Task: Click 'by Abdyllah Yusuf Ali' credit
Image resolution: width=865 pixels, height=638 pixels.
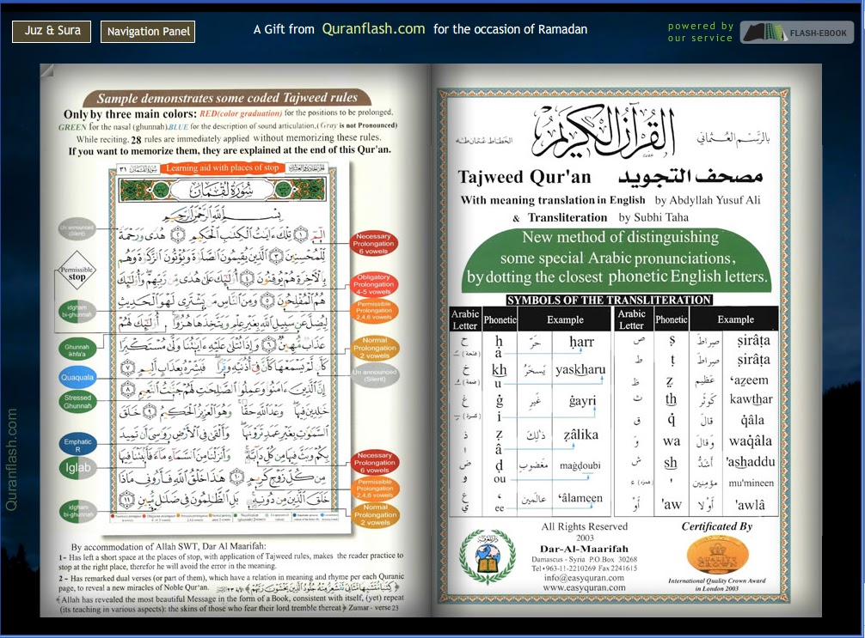Action: [708, 200]
